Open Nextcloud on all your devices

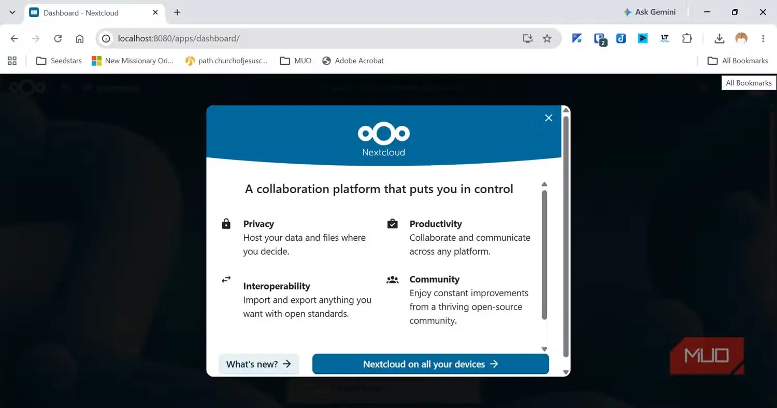point(430,364)
